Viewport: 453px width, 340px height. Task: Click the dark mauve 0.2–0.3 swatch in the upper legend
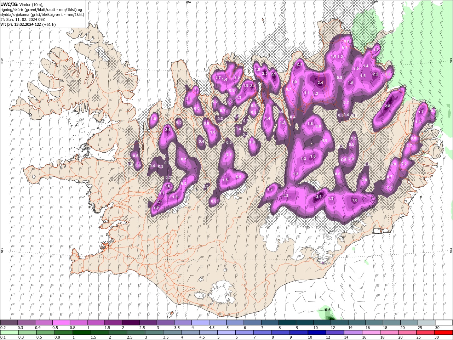(9, 323)
